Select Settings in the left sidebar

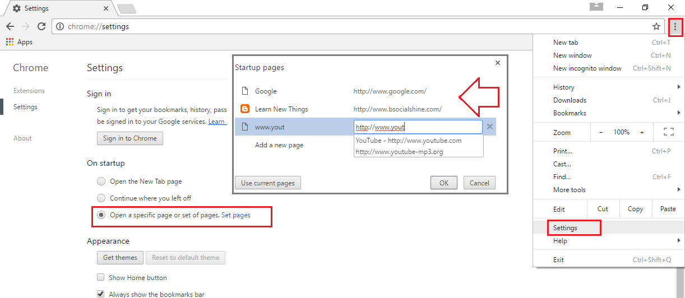[x=25, y=107]
